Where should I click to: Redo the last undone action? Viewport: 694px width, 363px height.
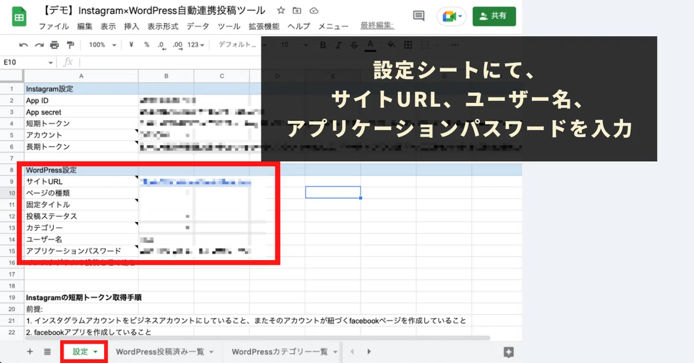point(39,45)
